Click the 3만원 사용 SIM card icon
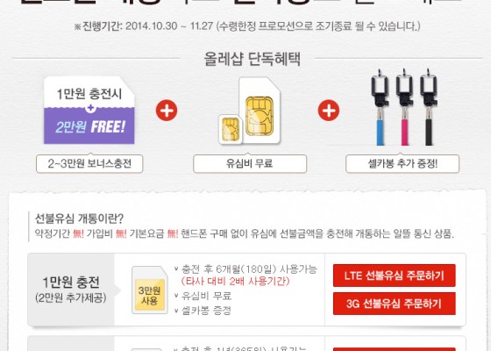The width and height of the screenshot is (491, 351). pyautogui.click(x=150, y=290)
